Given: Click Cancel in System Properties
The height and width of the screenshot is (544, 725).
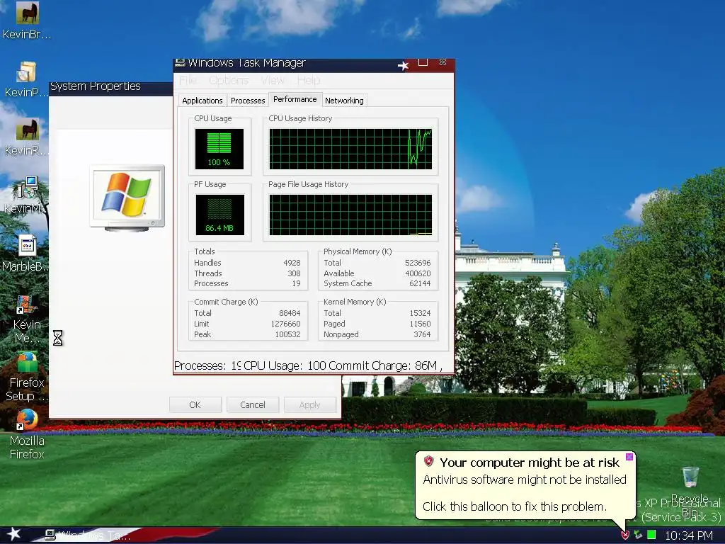Looking at the screenshot, I should 253,404.
